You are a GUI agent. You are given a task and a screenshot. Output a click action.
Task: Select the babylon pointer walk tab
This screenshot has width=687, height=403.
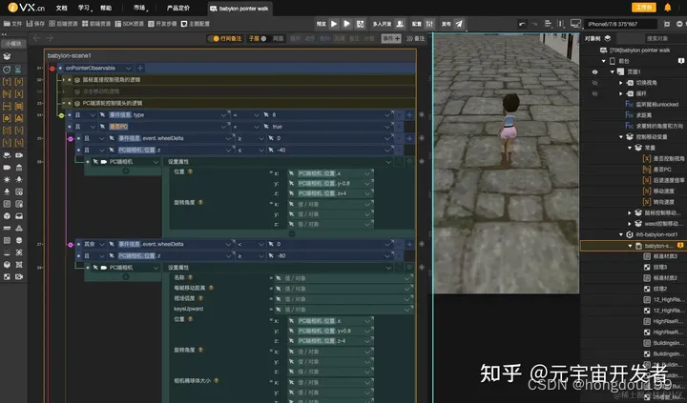pos(239,9)
